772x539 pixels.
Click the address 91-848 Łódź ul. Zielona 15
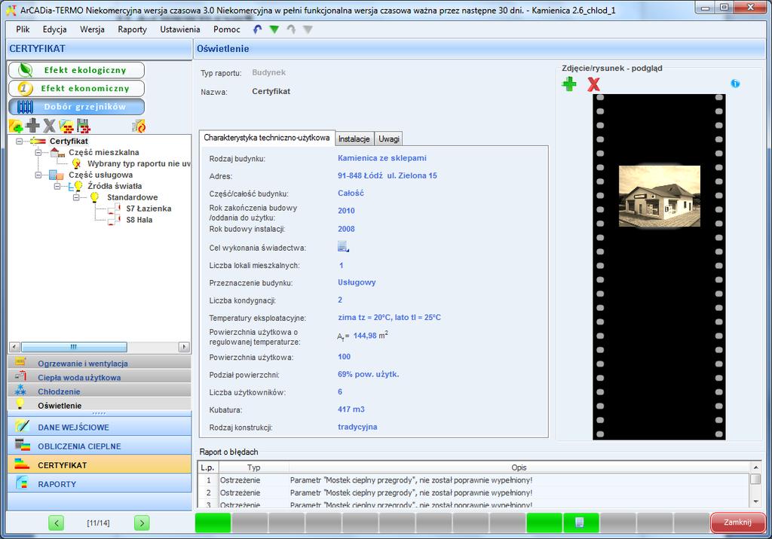click(x=387, y=175)
